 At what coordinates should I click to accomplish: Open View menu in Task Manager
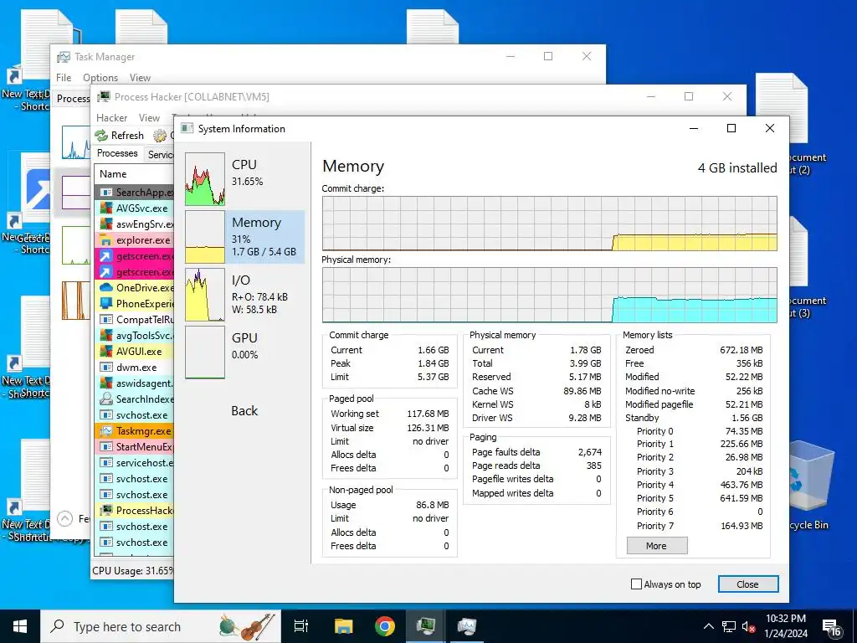(x=140, y=78)
